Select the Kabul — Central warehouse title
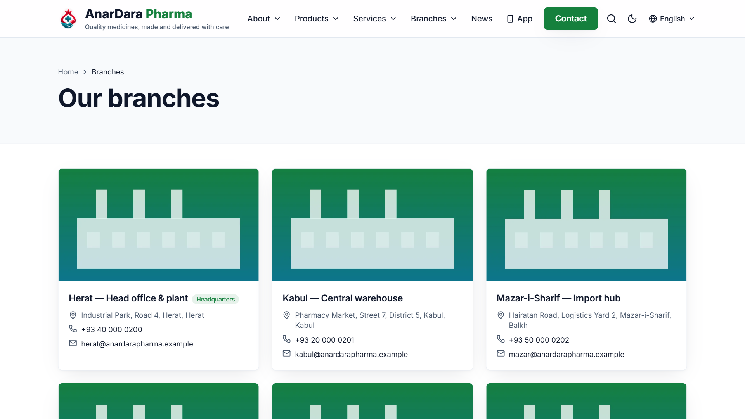This screenshot has height=419, width=745. pos(343,298)
